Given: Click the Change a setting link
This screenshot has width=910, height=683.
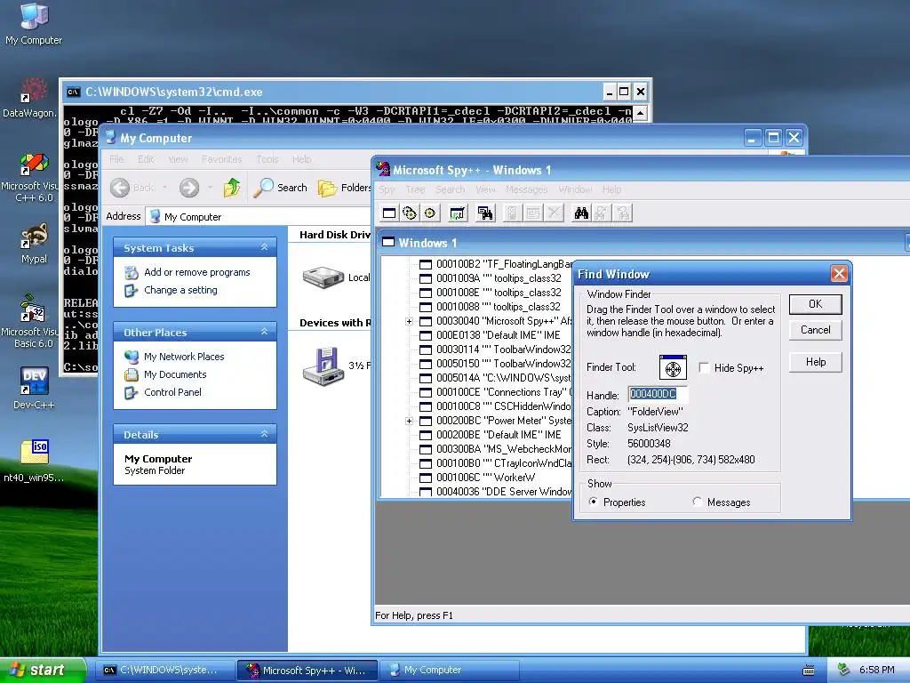Looking at the screenshot, I should pos(180,290).
